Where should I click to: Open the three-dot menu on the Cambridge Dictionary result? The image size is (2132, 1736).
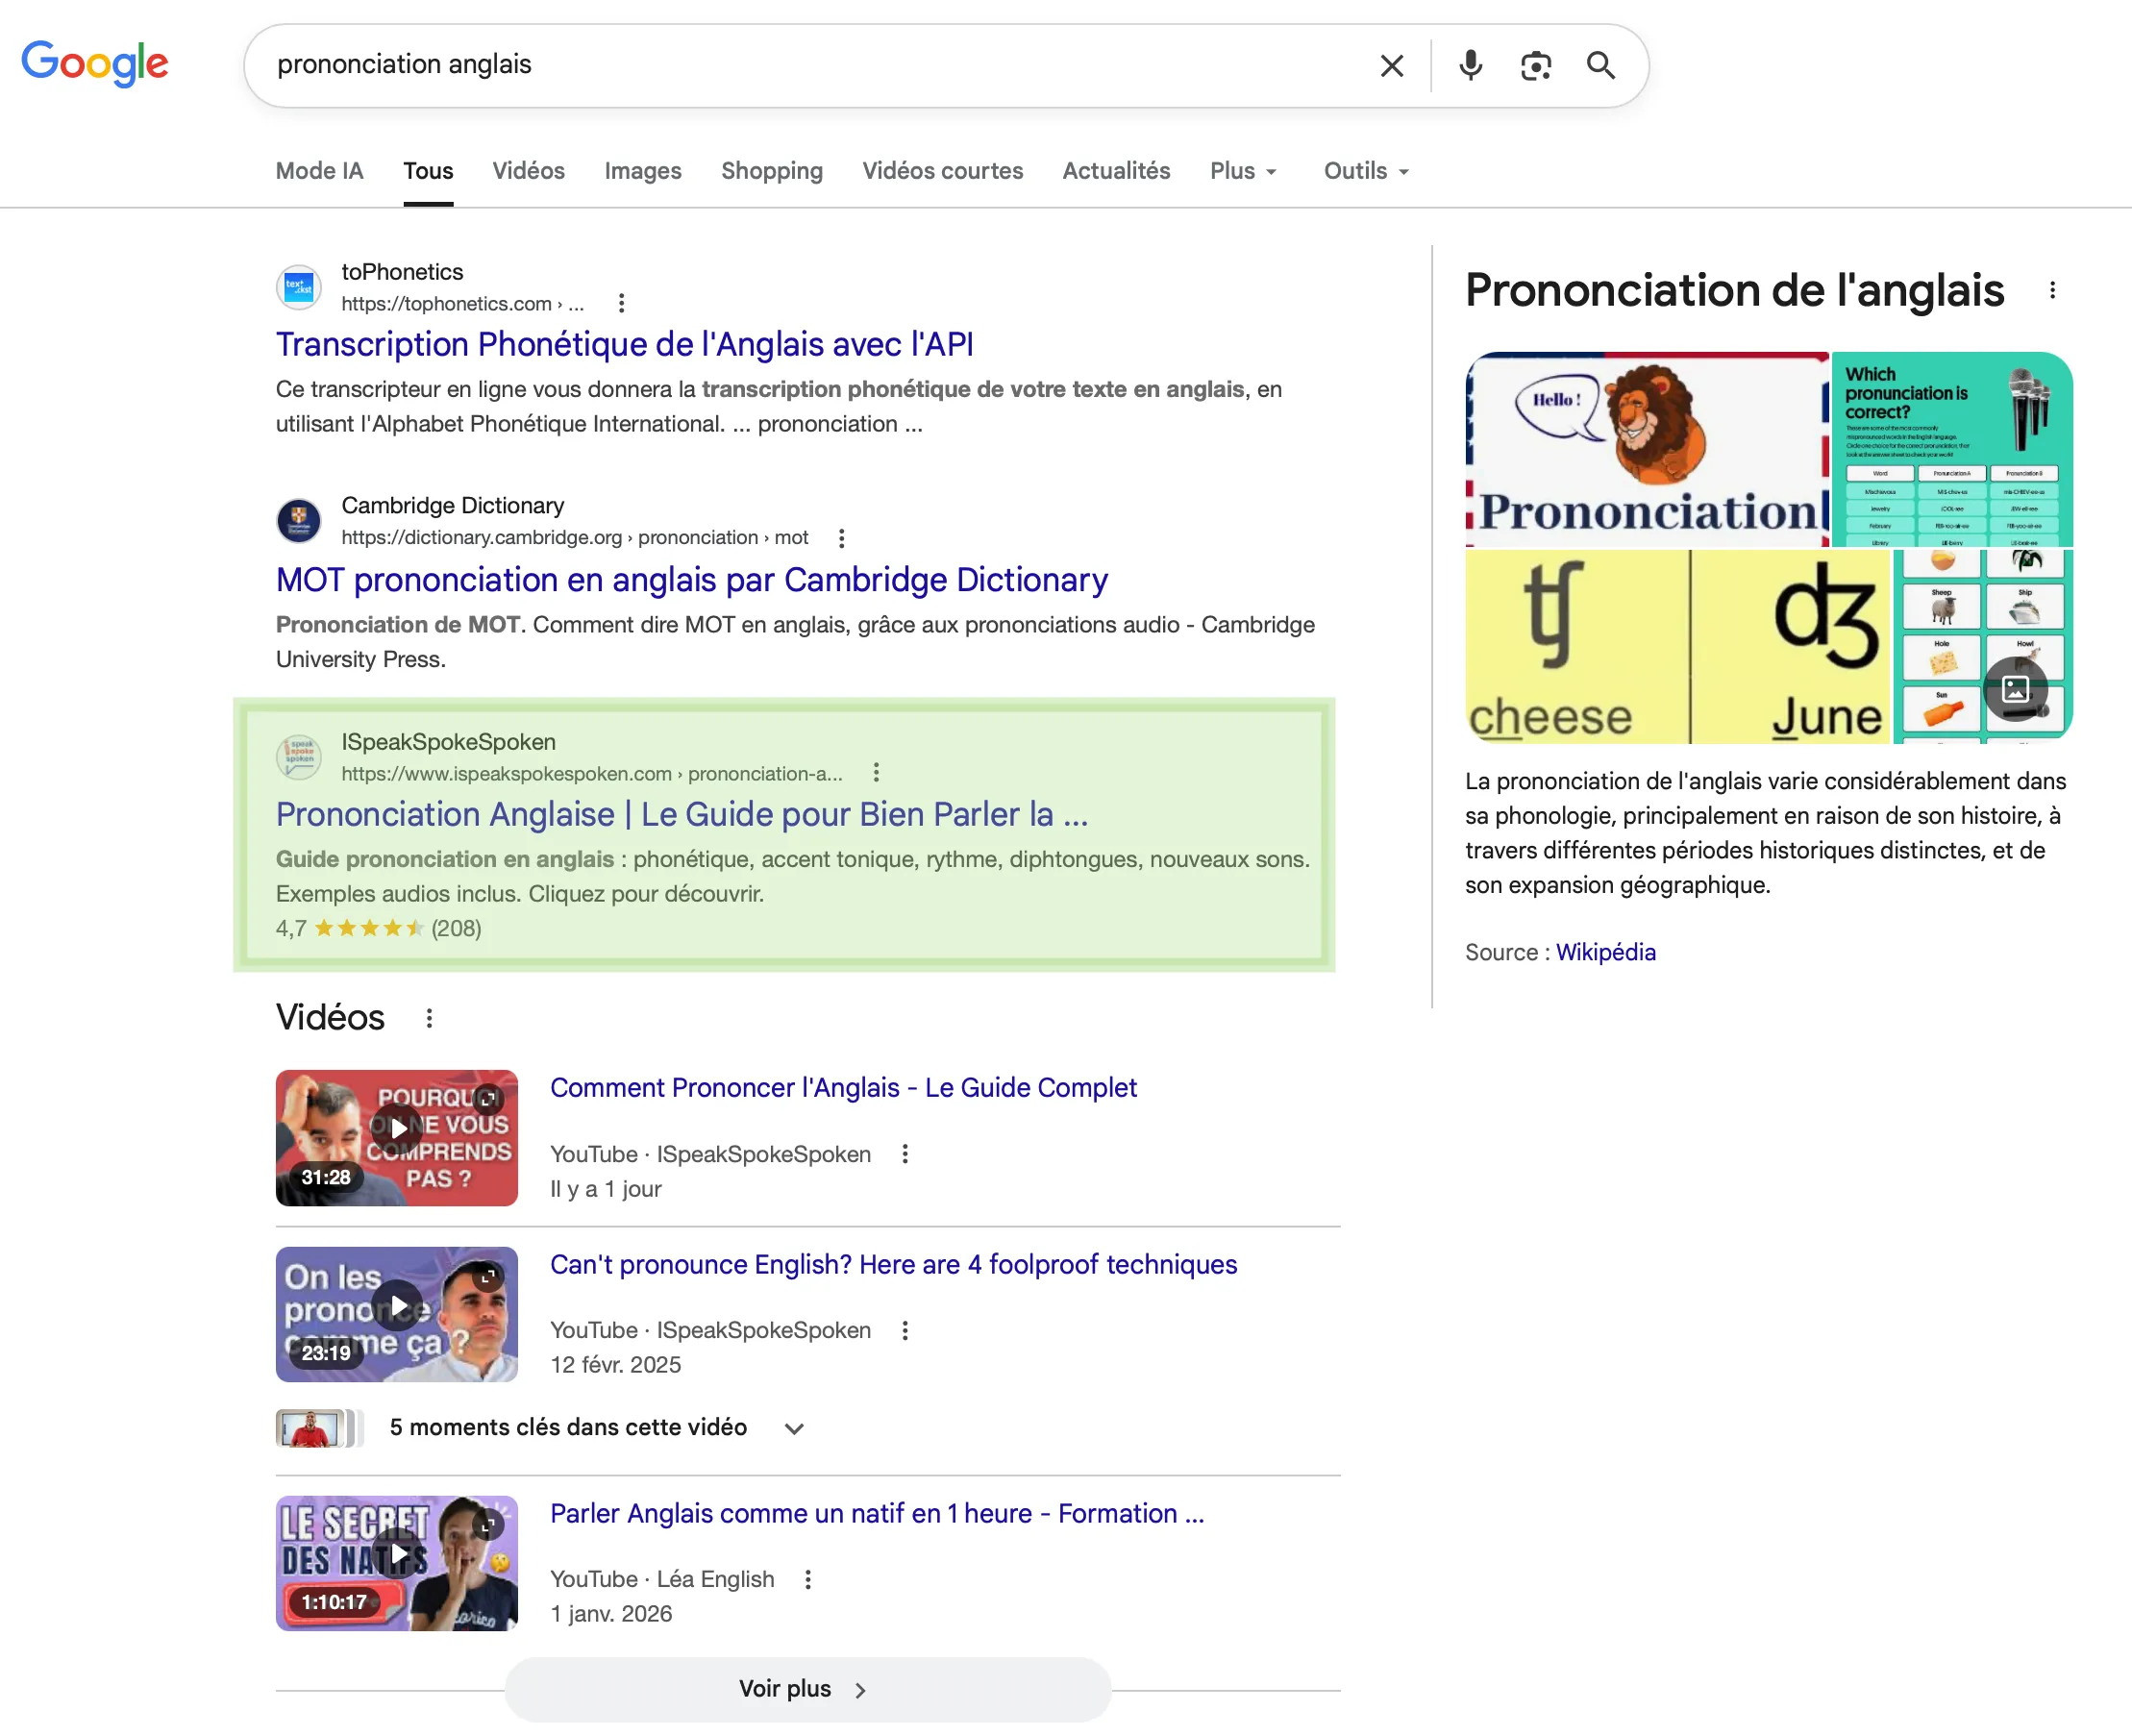(841, 537)
